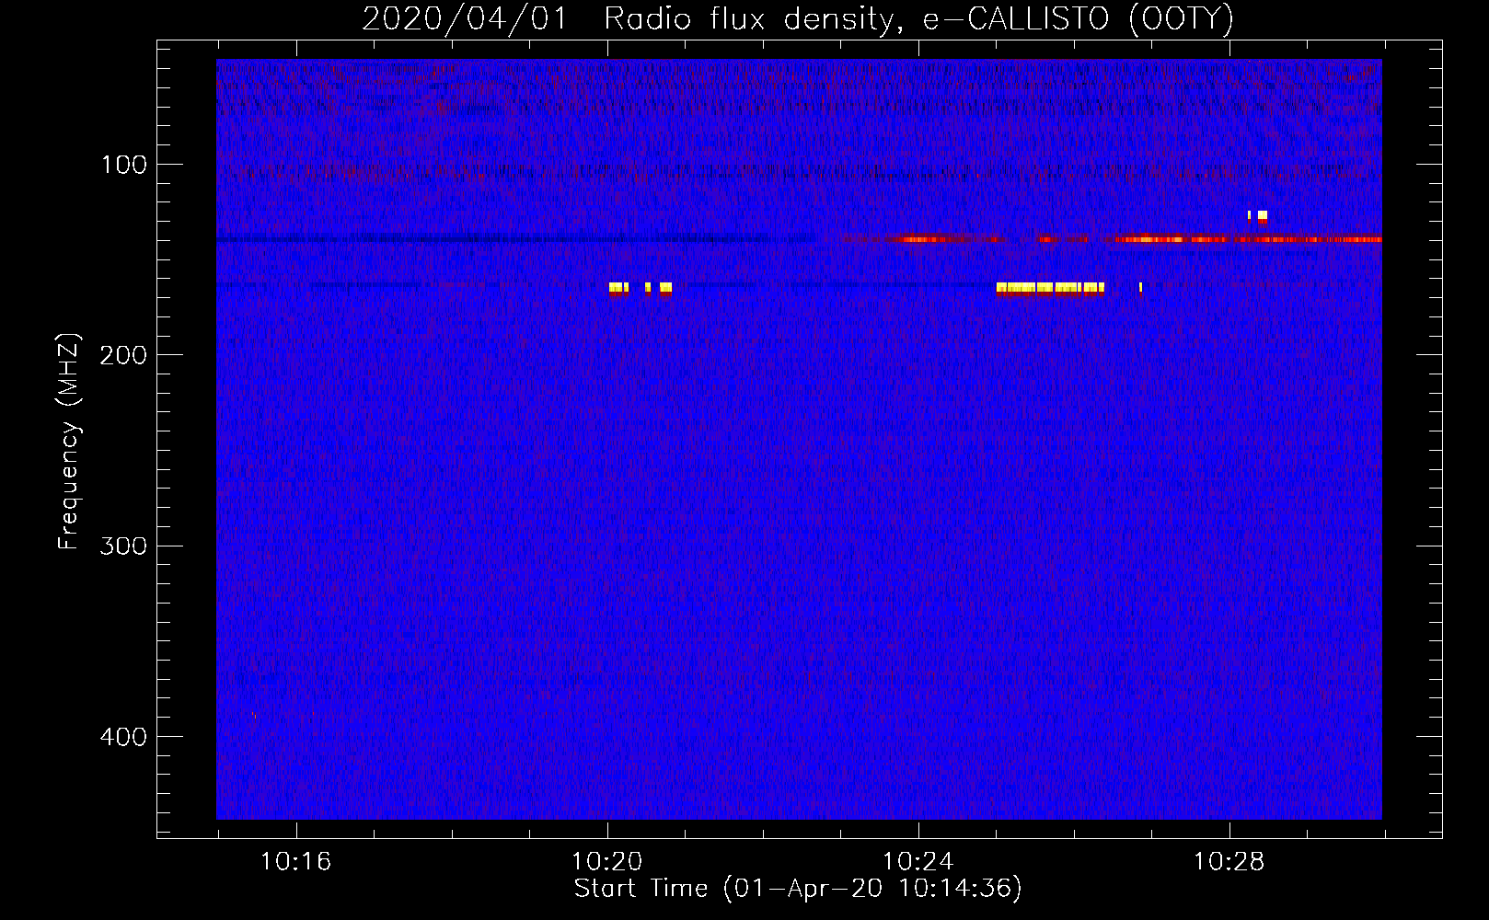This screenshot has width=1489, height=920.
Task: Click the red emission band near 140 MHz
Action: 1112,239
